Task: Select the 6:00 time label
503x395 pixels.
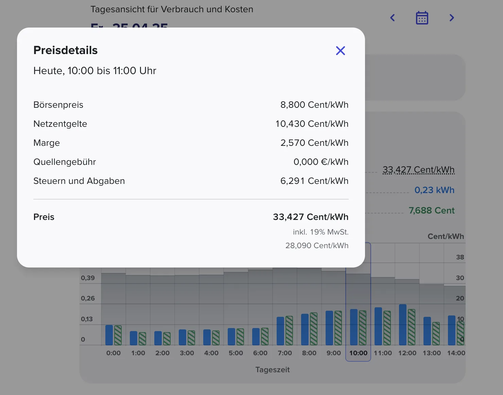Action: point(260,353)
